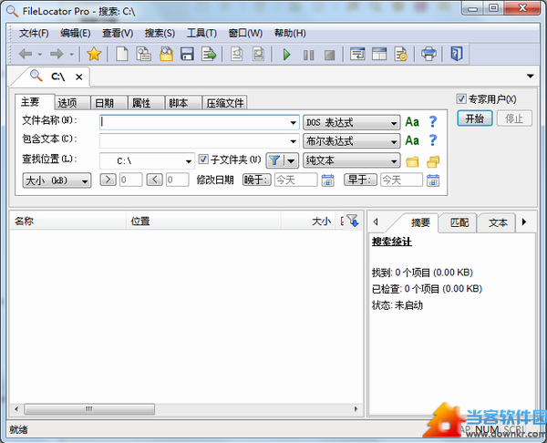Click the second find-in-results toolbar icon

point(259,54)
